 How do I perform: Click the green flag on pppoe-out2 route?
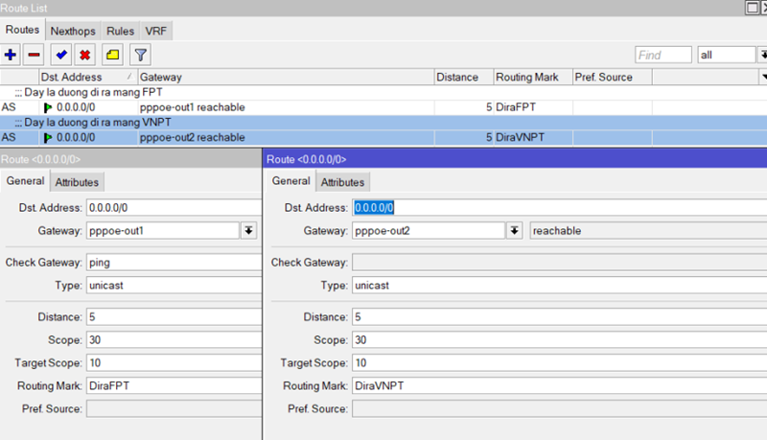[49, 138]
